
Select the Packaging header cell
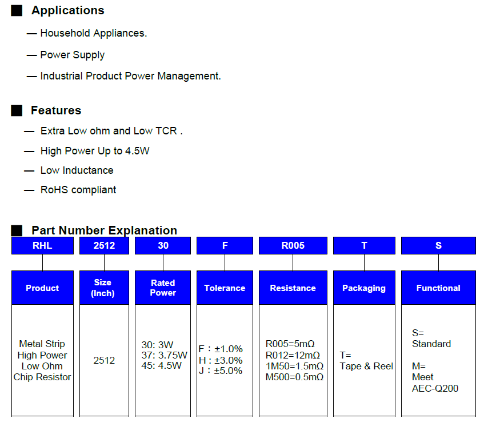tap(364, 288)
